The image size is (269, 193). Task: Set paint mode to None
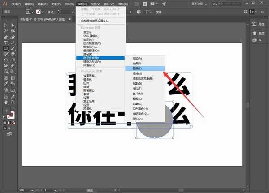click(13, 123)
